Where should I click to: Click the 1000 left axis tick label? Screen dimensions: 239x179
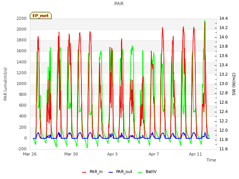(22, 84)
